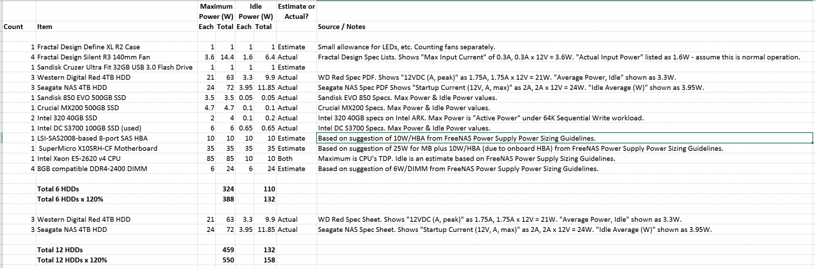
Task: Select the idle total value 110
Action: [x=269, y=190]
